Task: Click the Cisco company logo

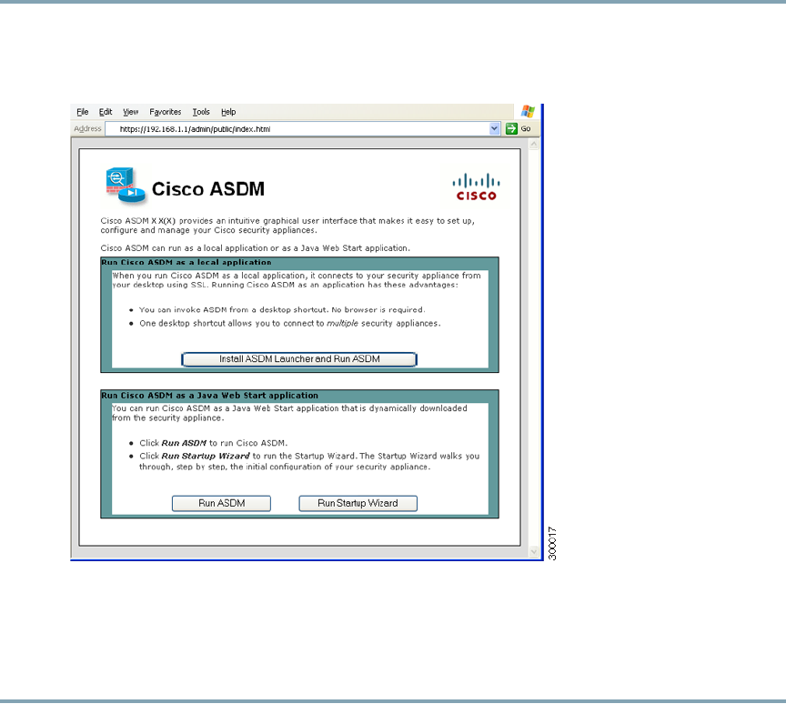Action: coord(476,186)
